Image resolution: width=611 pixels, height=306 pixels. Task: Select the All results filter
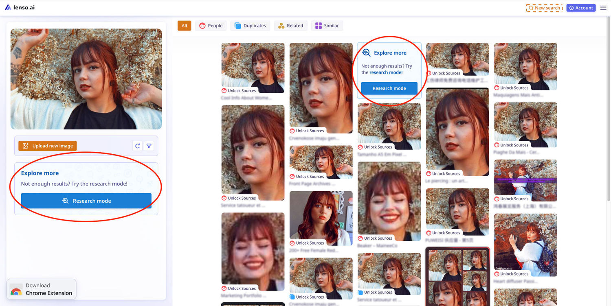(184, 26)
